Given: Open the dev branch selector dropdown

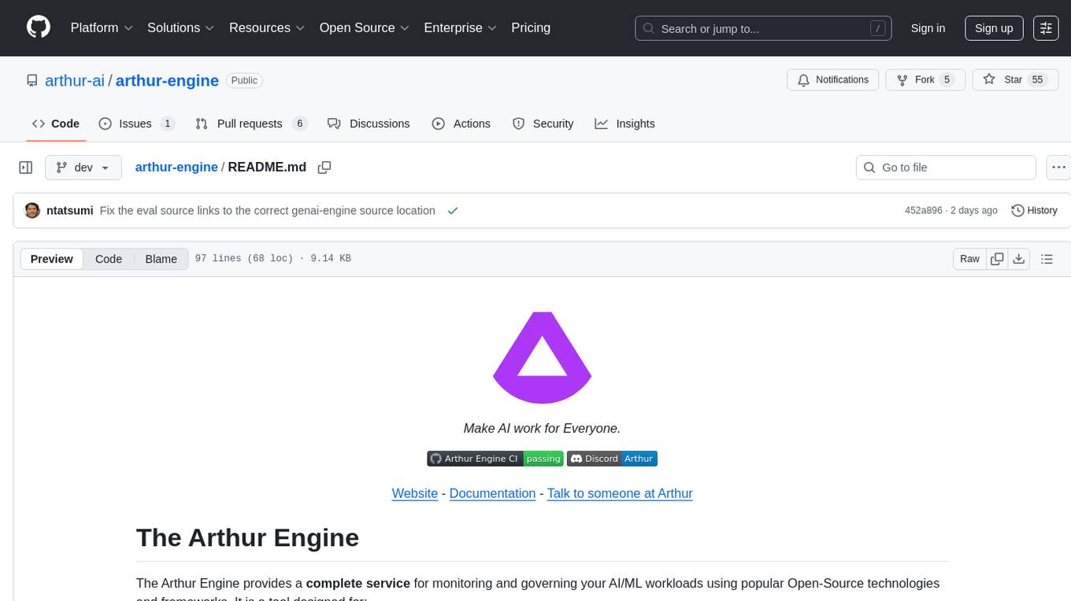Looking at the screenshot, I should 83,168.
